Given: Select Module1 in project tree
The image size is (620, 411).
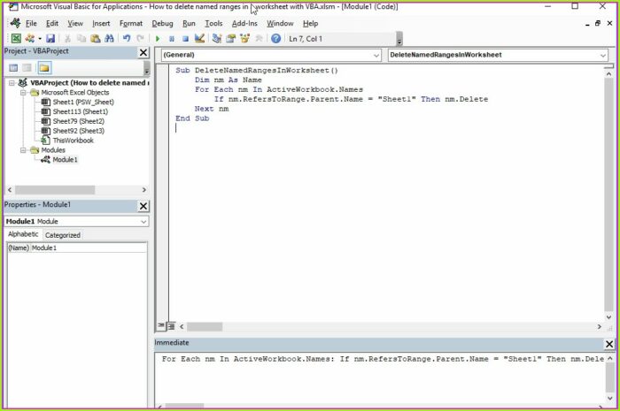Looking at the screenshot, I should point(65,160).
